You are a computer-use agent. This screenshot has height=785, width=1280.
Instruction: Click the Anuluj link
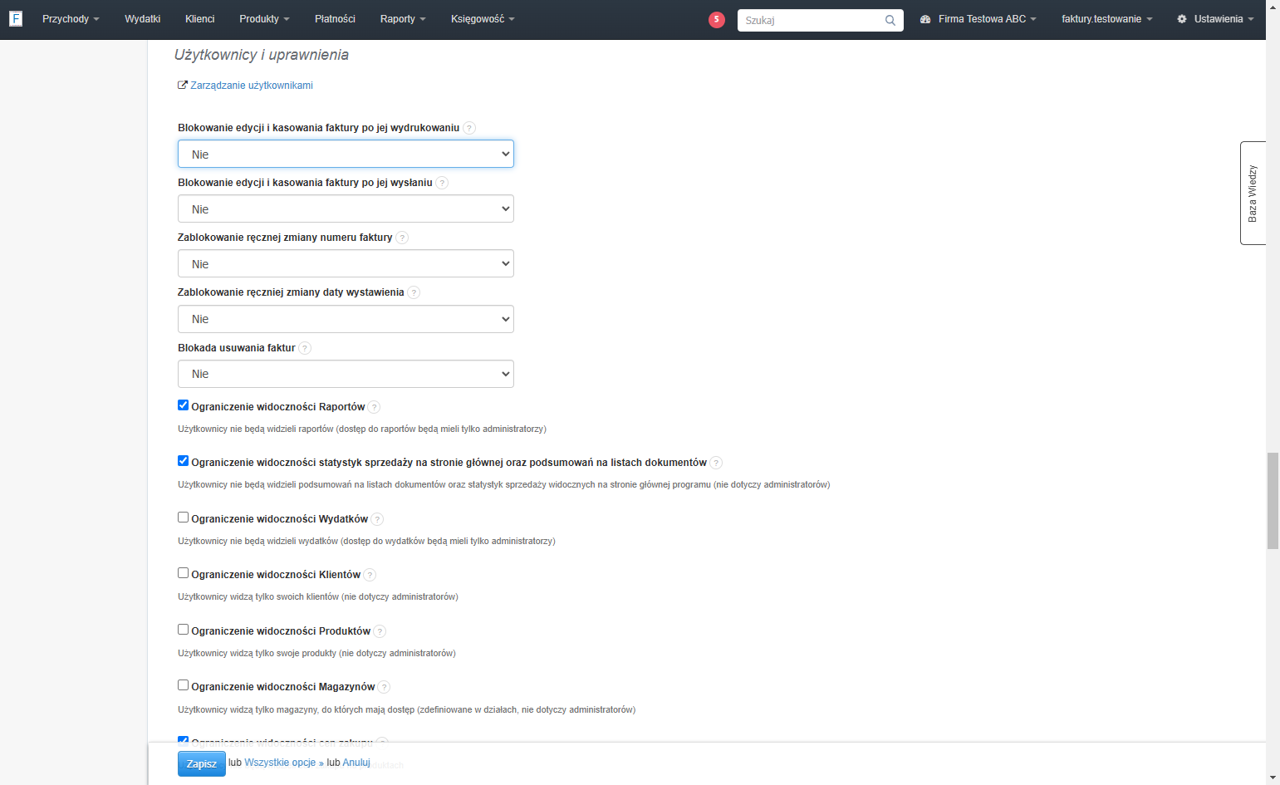pos(356,763)
